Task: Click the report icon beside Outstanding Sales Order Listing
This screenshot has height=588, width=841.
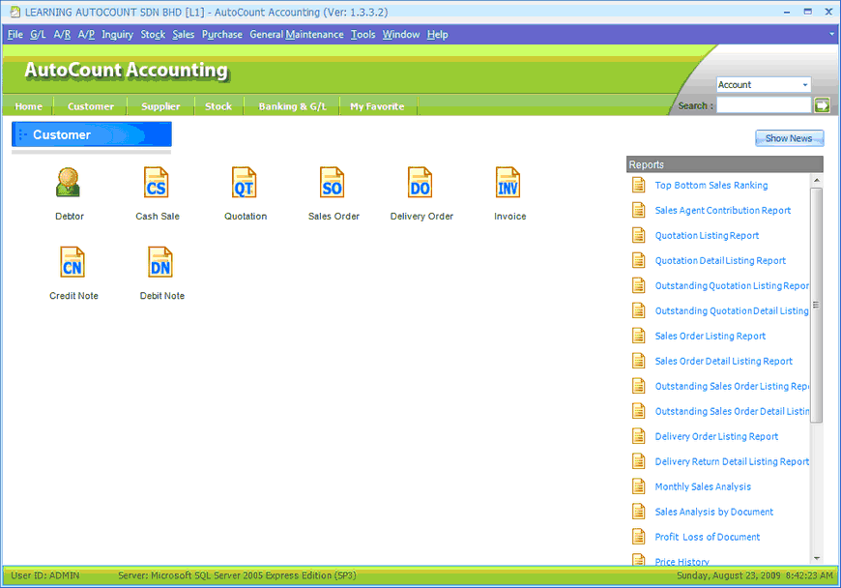Action: (638, 386)
